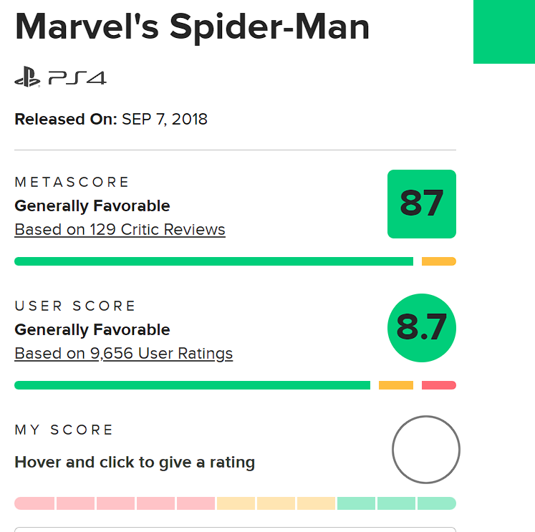Rate using the first red My Score segment
Viewport: 535px width, 532px height.
pyautogui.click(x=34, y=503)
